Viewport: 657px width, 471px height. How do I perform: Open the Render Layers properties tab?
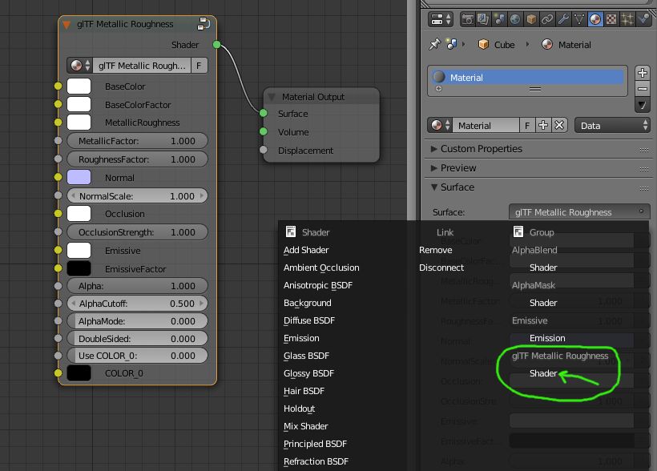point(483,19)
